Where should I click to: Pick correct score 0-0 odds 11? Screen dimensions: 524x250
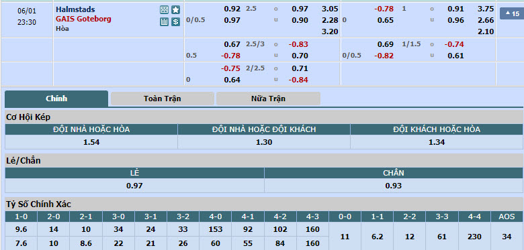[x=345, y=237]
